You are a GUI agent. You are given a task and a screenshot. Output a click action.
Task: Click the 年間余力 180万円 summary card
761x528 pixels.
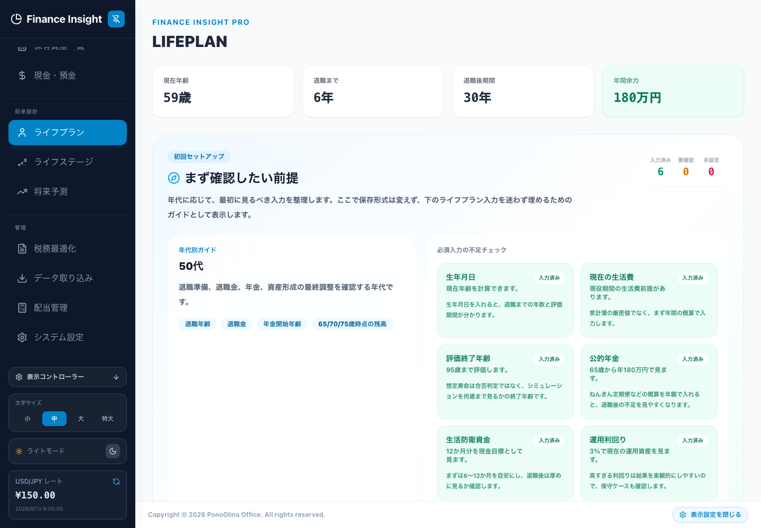(x=673, y=91)
